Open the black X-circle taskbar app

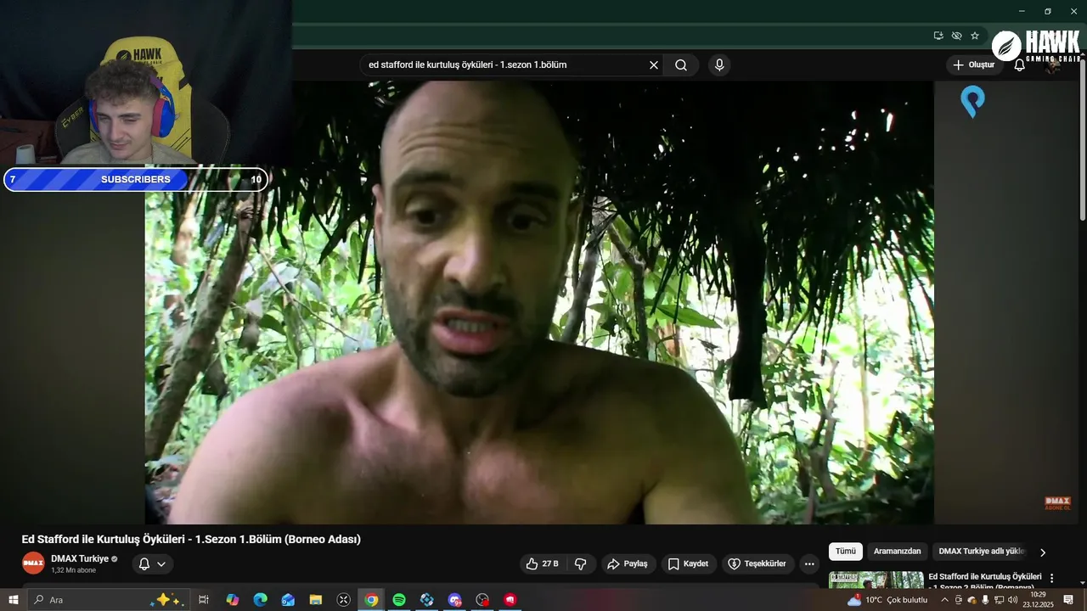click(x=344, y=600)
